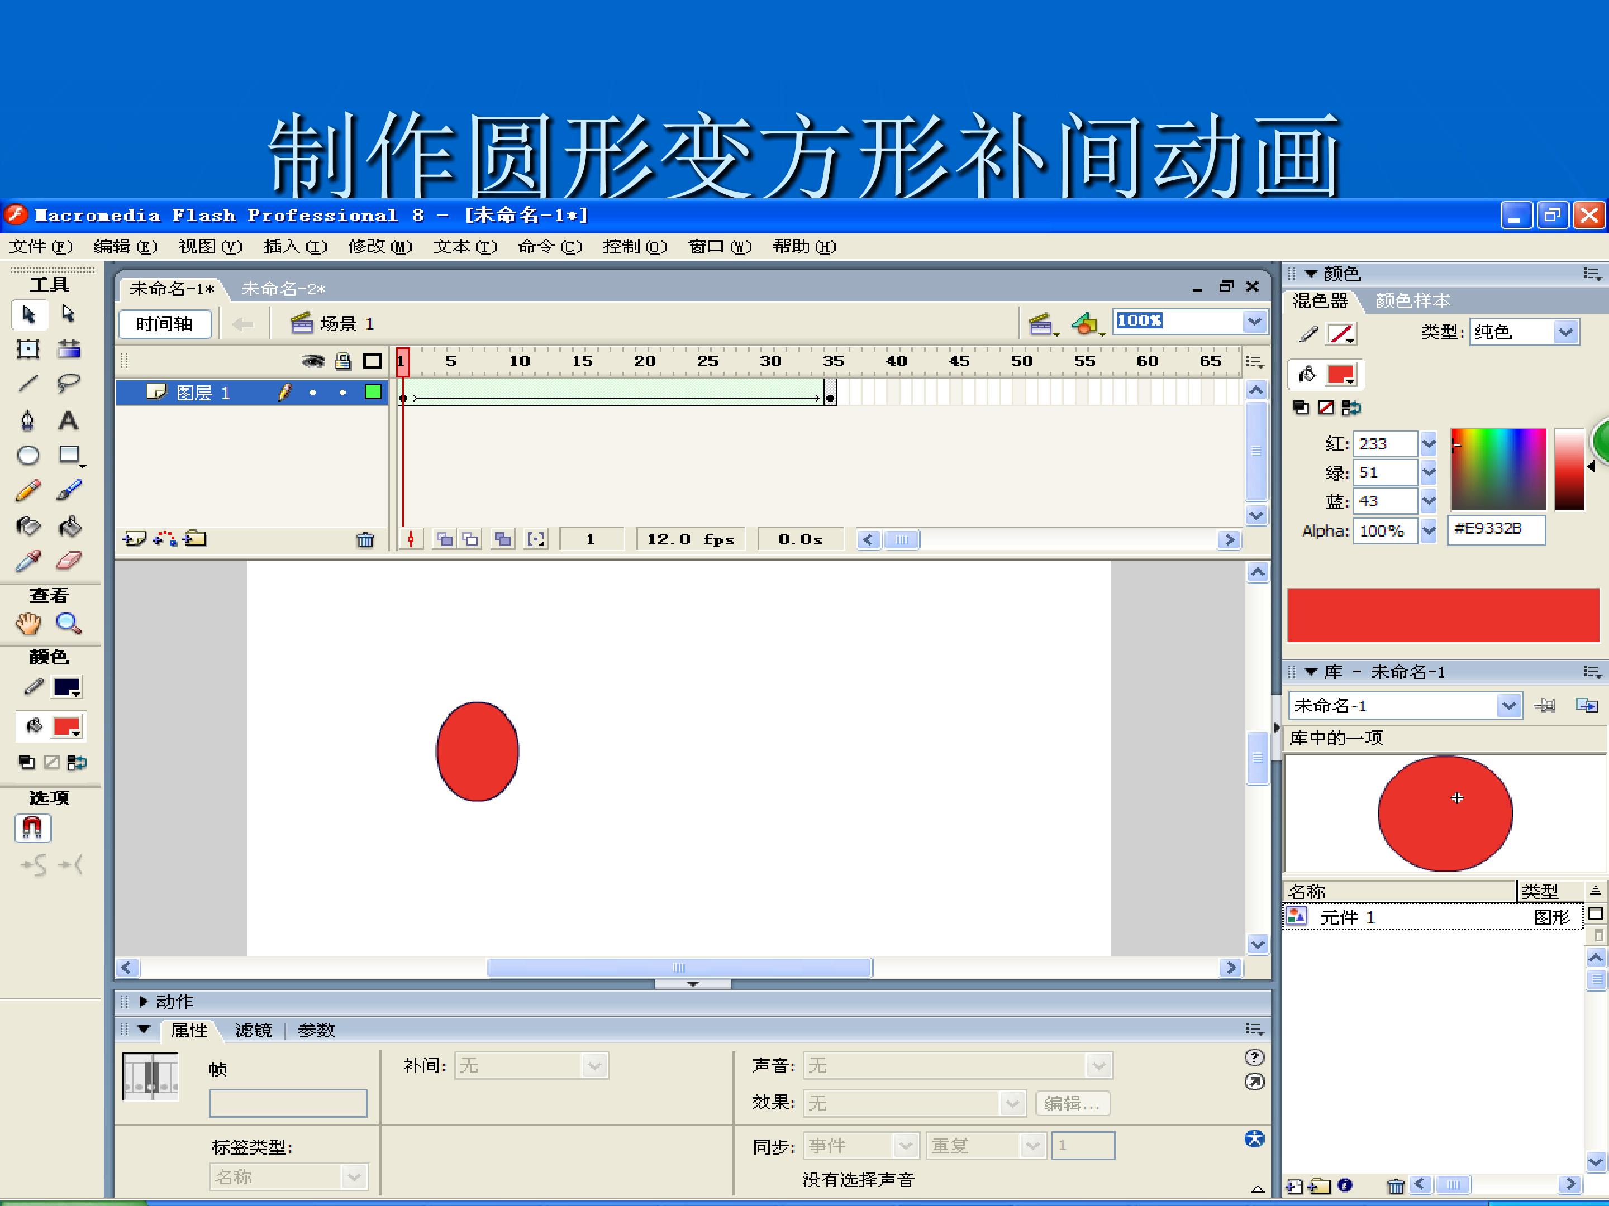Click the hex color field #E9332B

[1496, 529]
